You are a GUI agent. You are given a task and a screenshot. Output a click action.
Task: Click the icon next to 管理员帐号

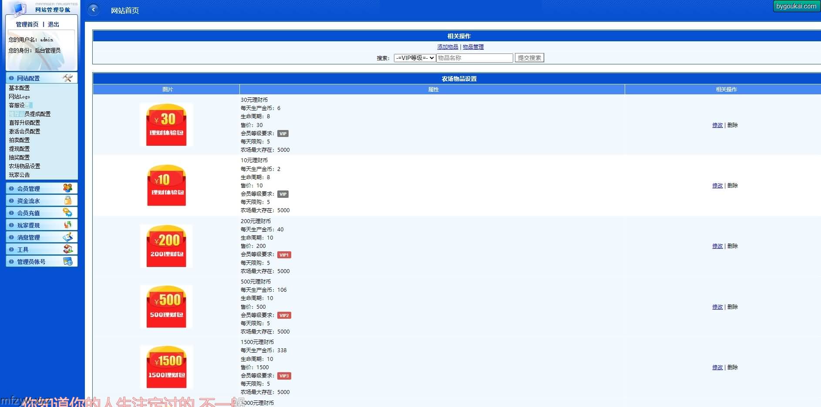pos(67,261)
